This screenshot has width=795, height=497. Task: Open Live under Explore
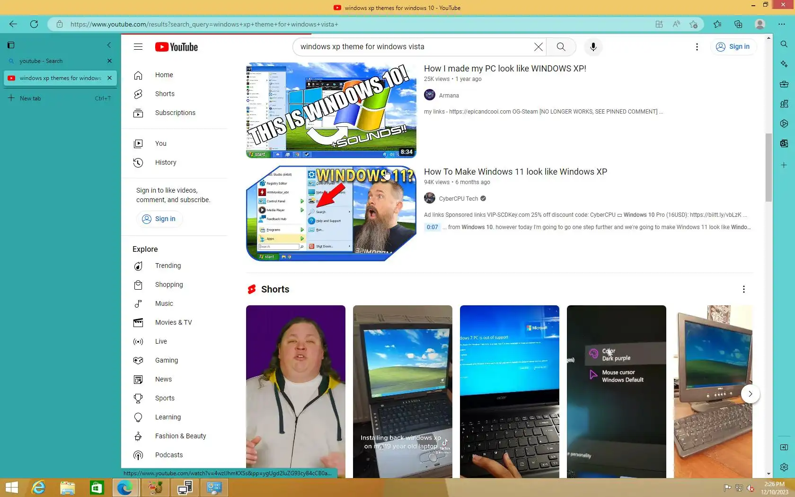174,341
